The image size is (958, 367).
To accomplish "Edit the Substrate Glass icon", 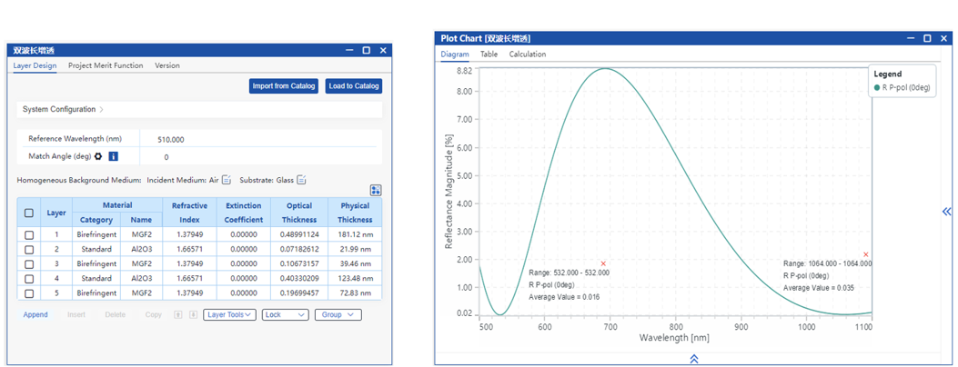I will (x=301, y=180).
